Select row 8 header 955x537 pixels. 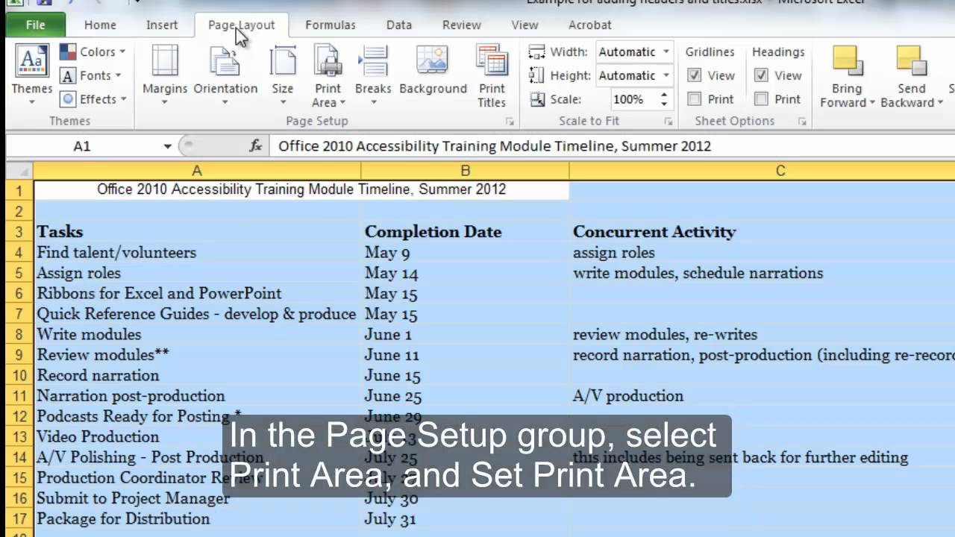19,334
